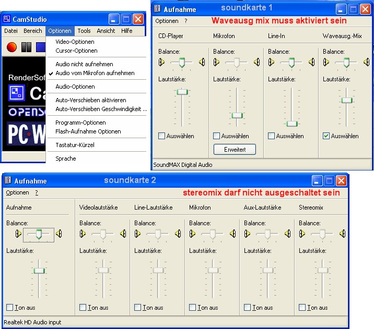Click the Aufnahme master Lautstärke slider handle
Image resolution: width=374 pixels, height=329 pixels.
pos(39,271)
